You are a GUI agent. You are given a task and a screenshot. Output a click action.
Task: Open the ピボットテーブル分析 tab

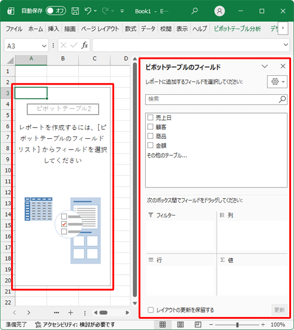pos(237,29)
